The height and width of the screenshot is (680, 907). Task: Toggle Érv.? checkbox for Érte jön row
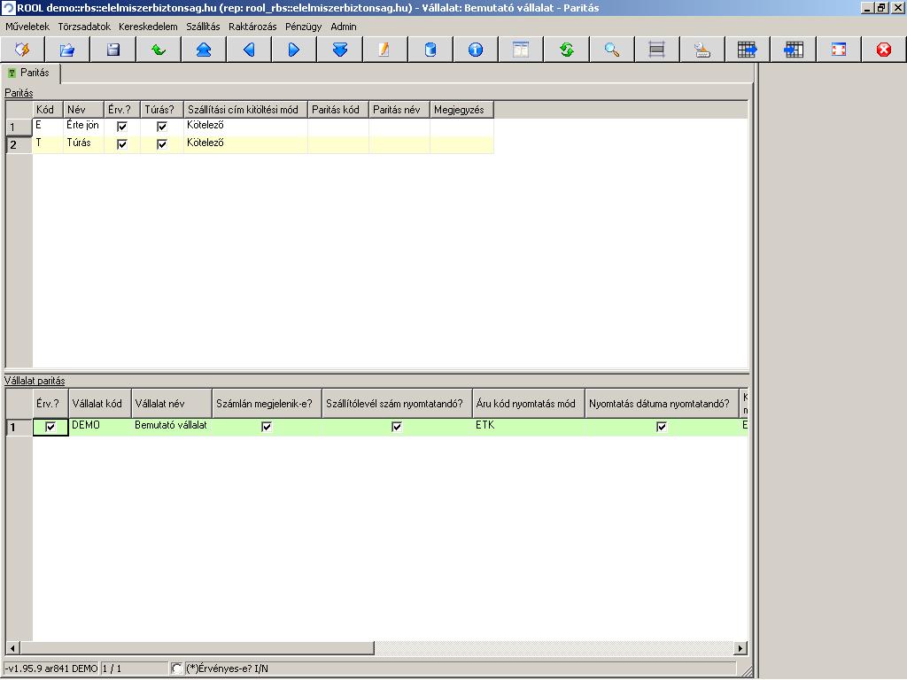pyautogui.click(x=122, y=126)
